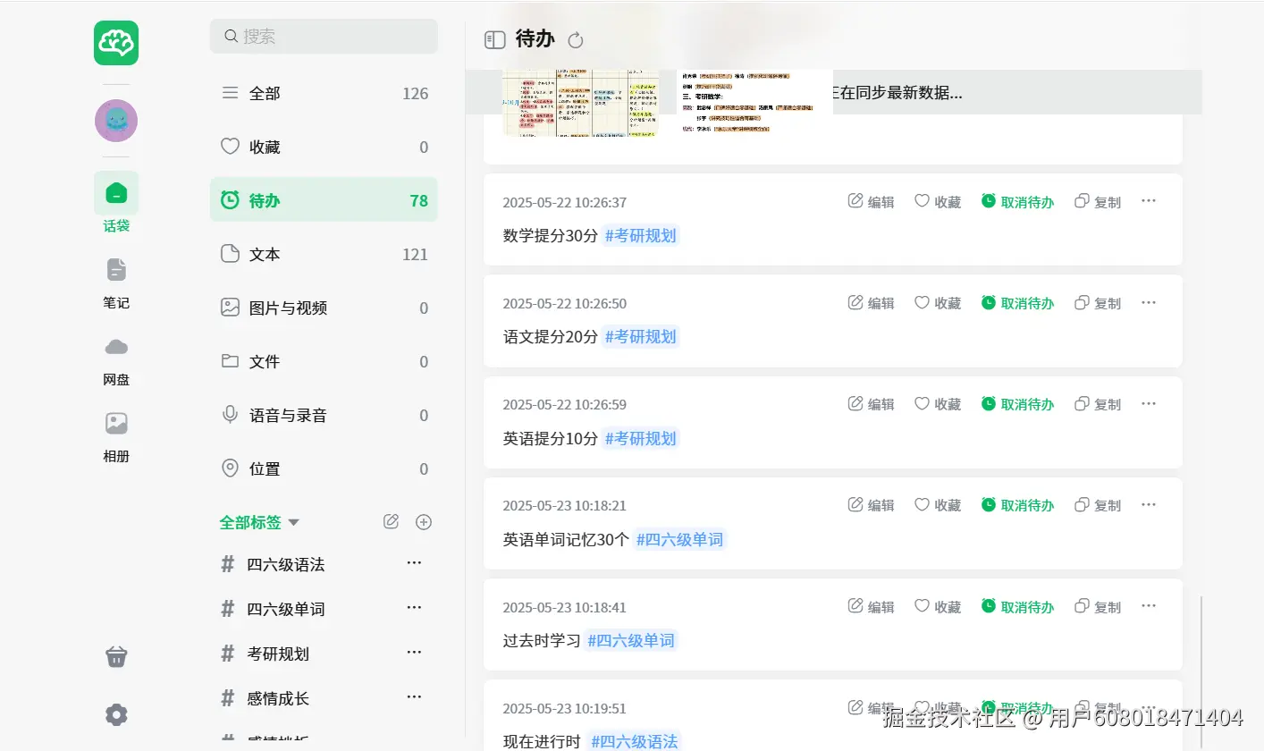Select the 文件 category
Viewport: 1264px width, 751px height.
tap(324, 361)
